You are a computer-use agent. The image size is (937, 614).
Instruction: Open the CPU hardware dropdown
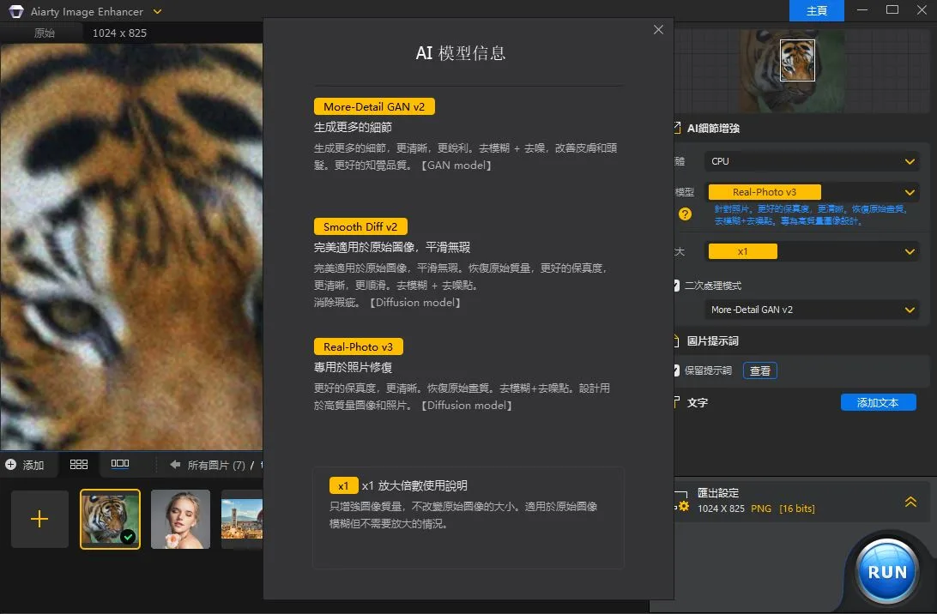click(811, 161)
